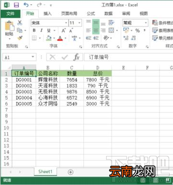Click cell containing 辉煌科技

[48, 80]
